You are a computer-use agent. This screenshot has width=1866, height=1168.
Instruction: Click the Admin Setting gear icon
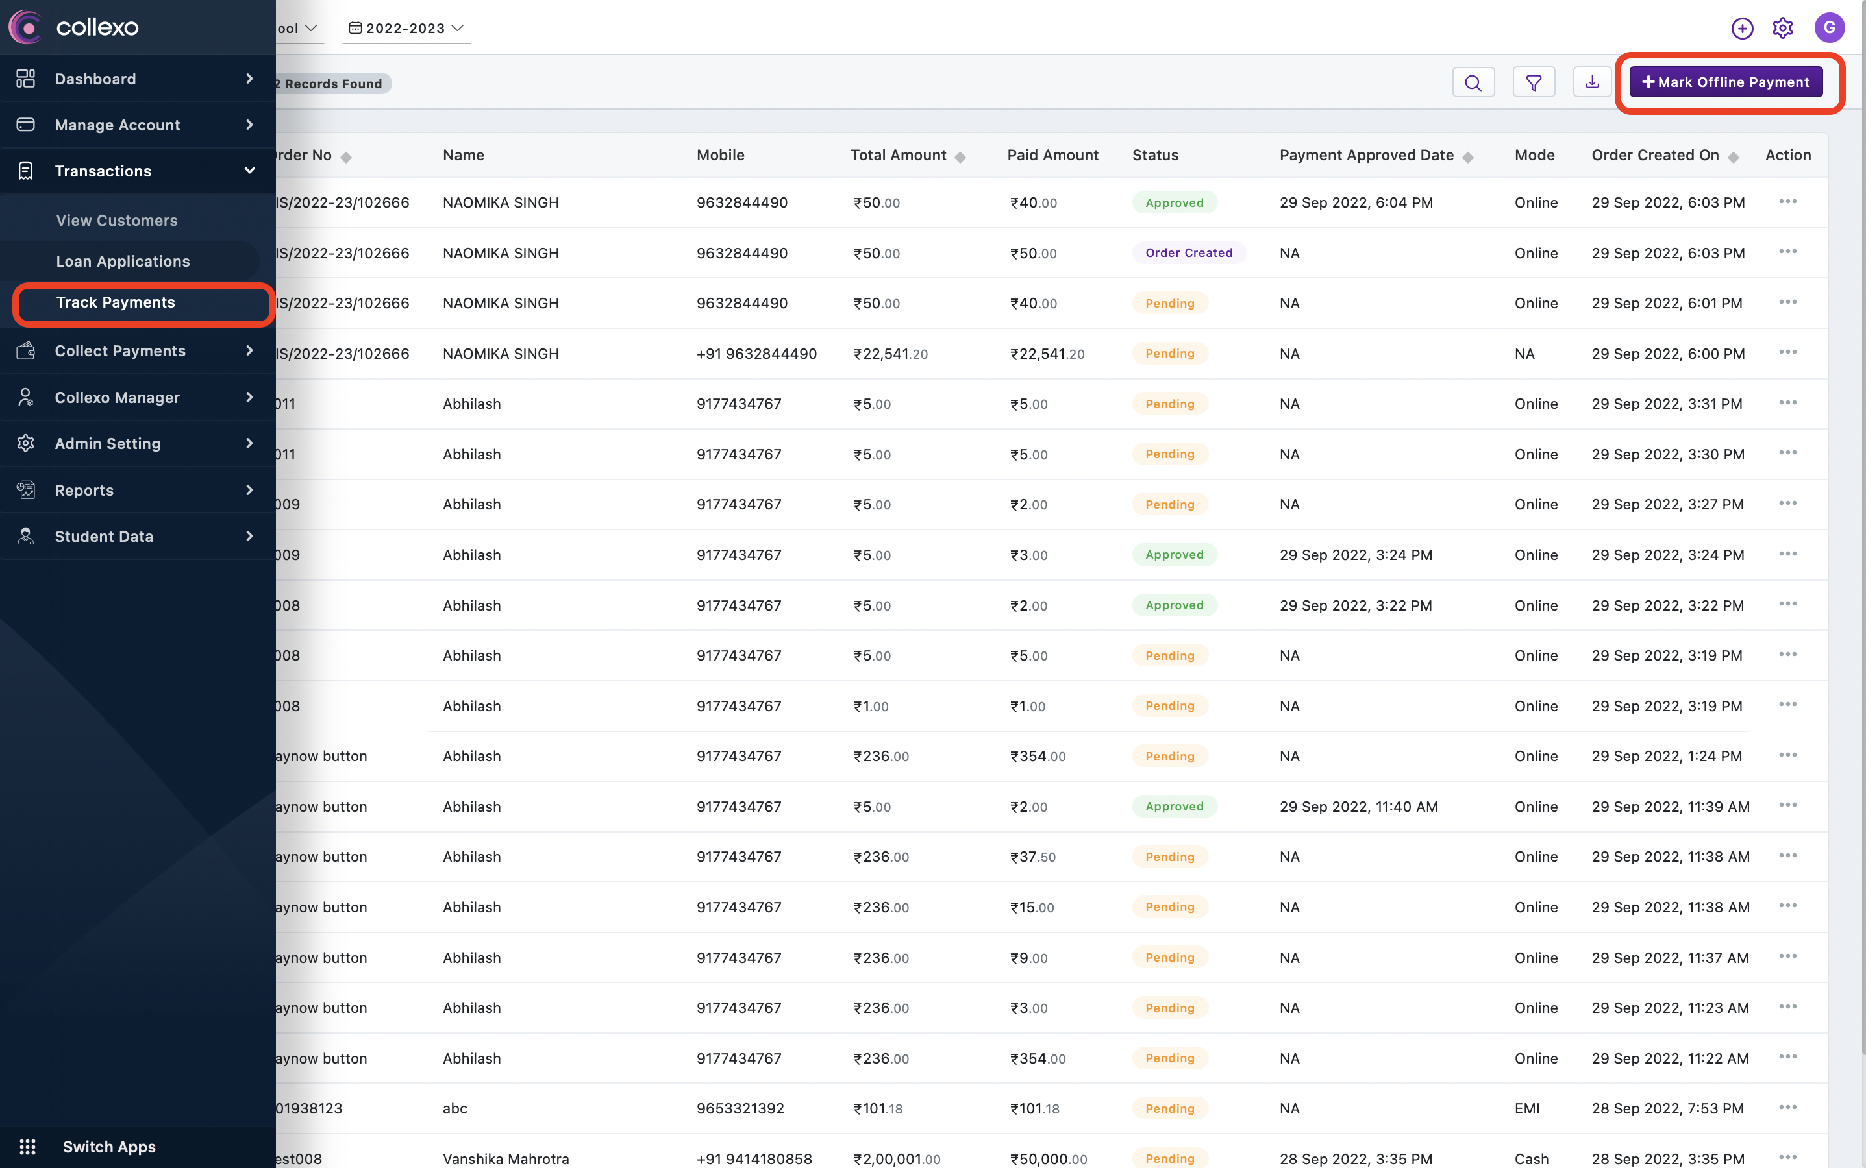point(25,443)
